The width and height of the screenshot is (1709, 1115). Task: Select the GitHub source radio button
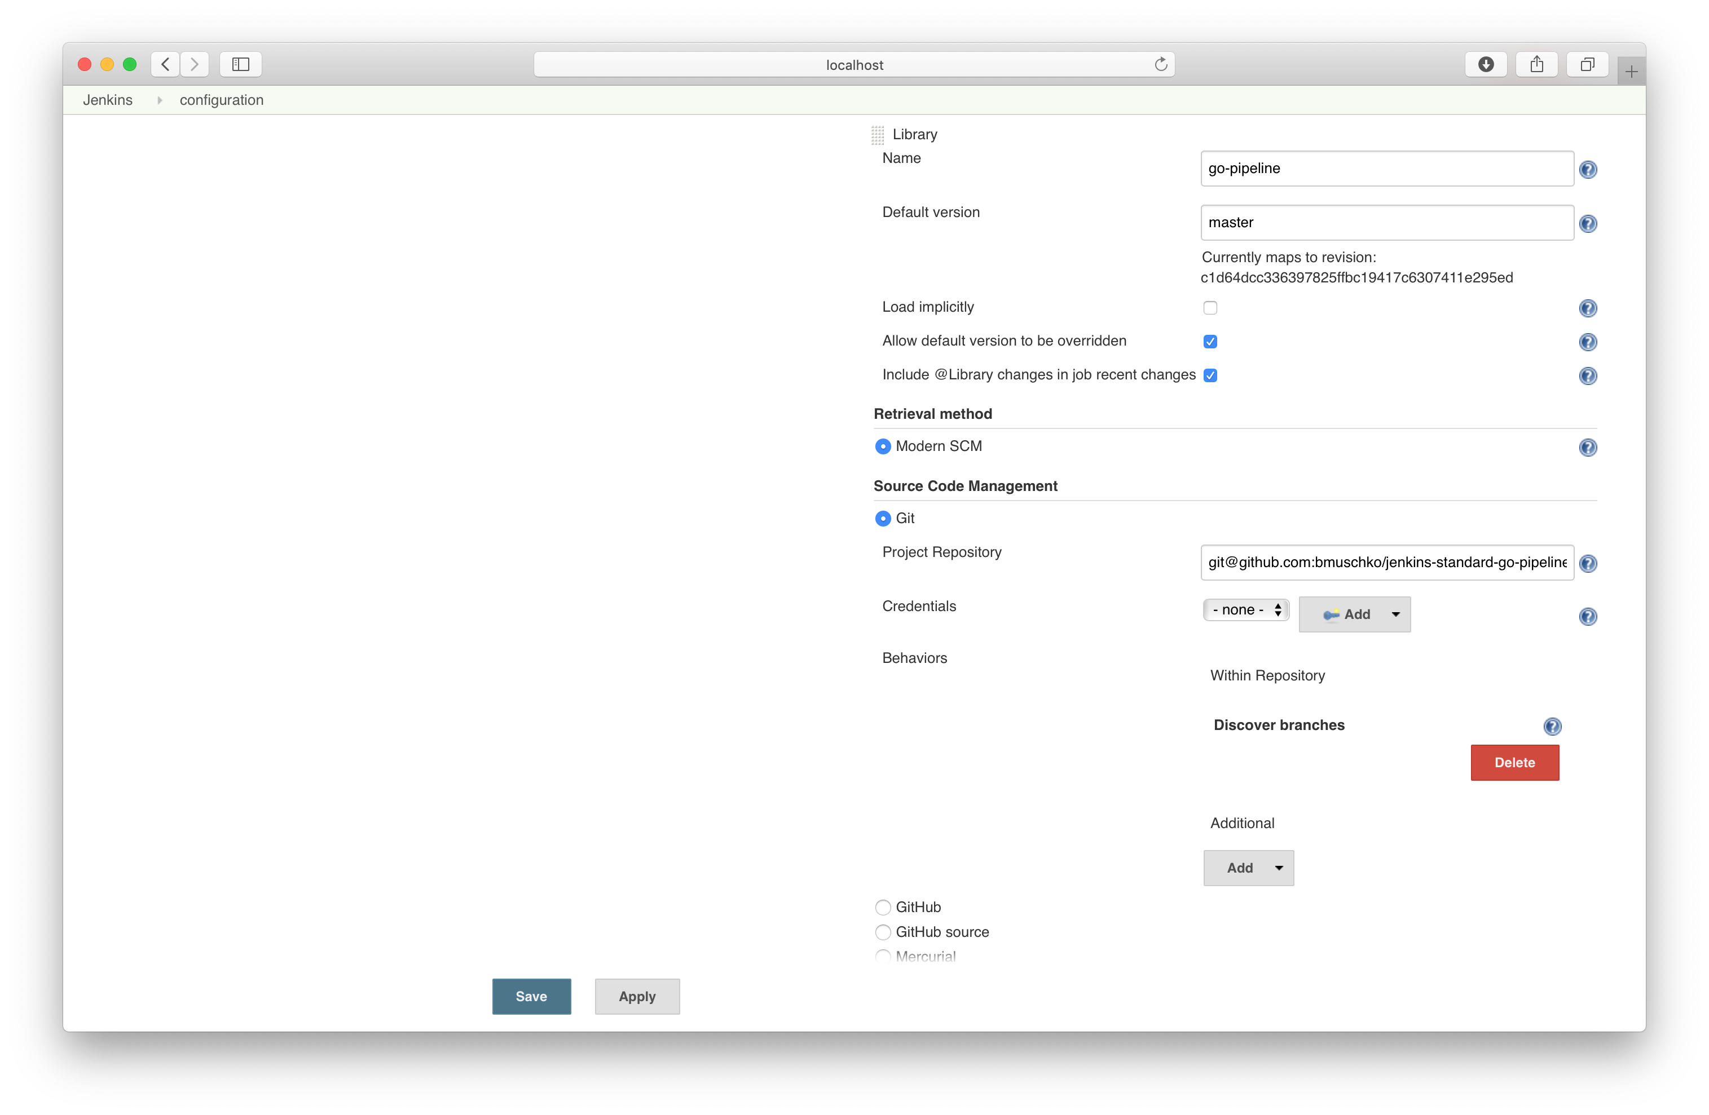[x=883, y=932]
